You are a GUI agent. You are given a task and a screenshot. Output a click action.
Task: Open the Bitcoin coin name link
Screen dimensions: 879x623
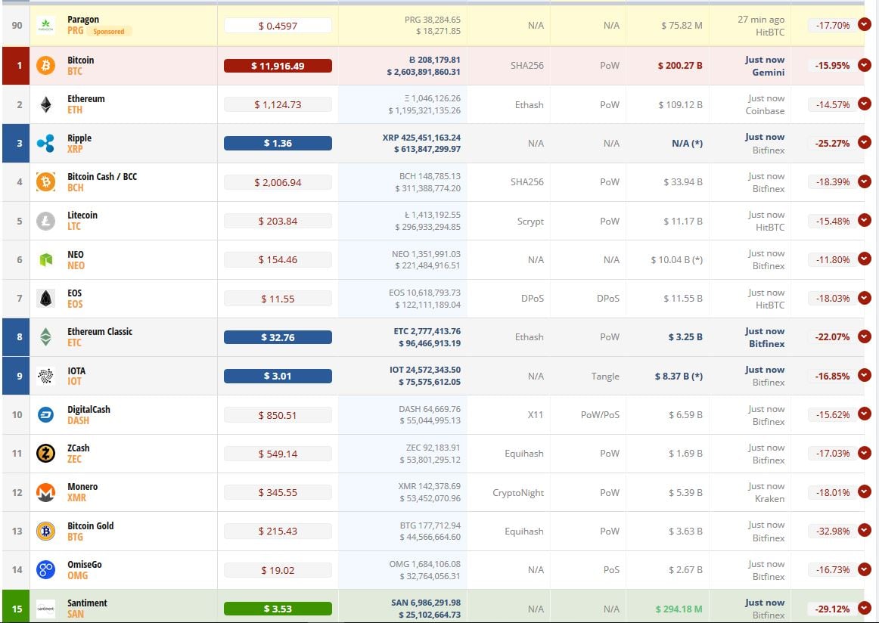(x=81, y=60)
